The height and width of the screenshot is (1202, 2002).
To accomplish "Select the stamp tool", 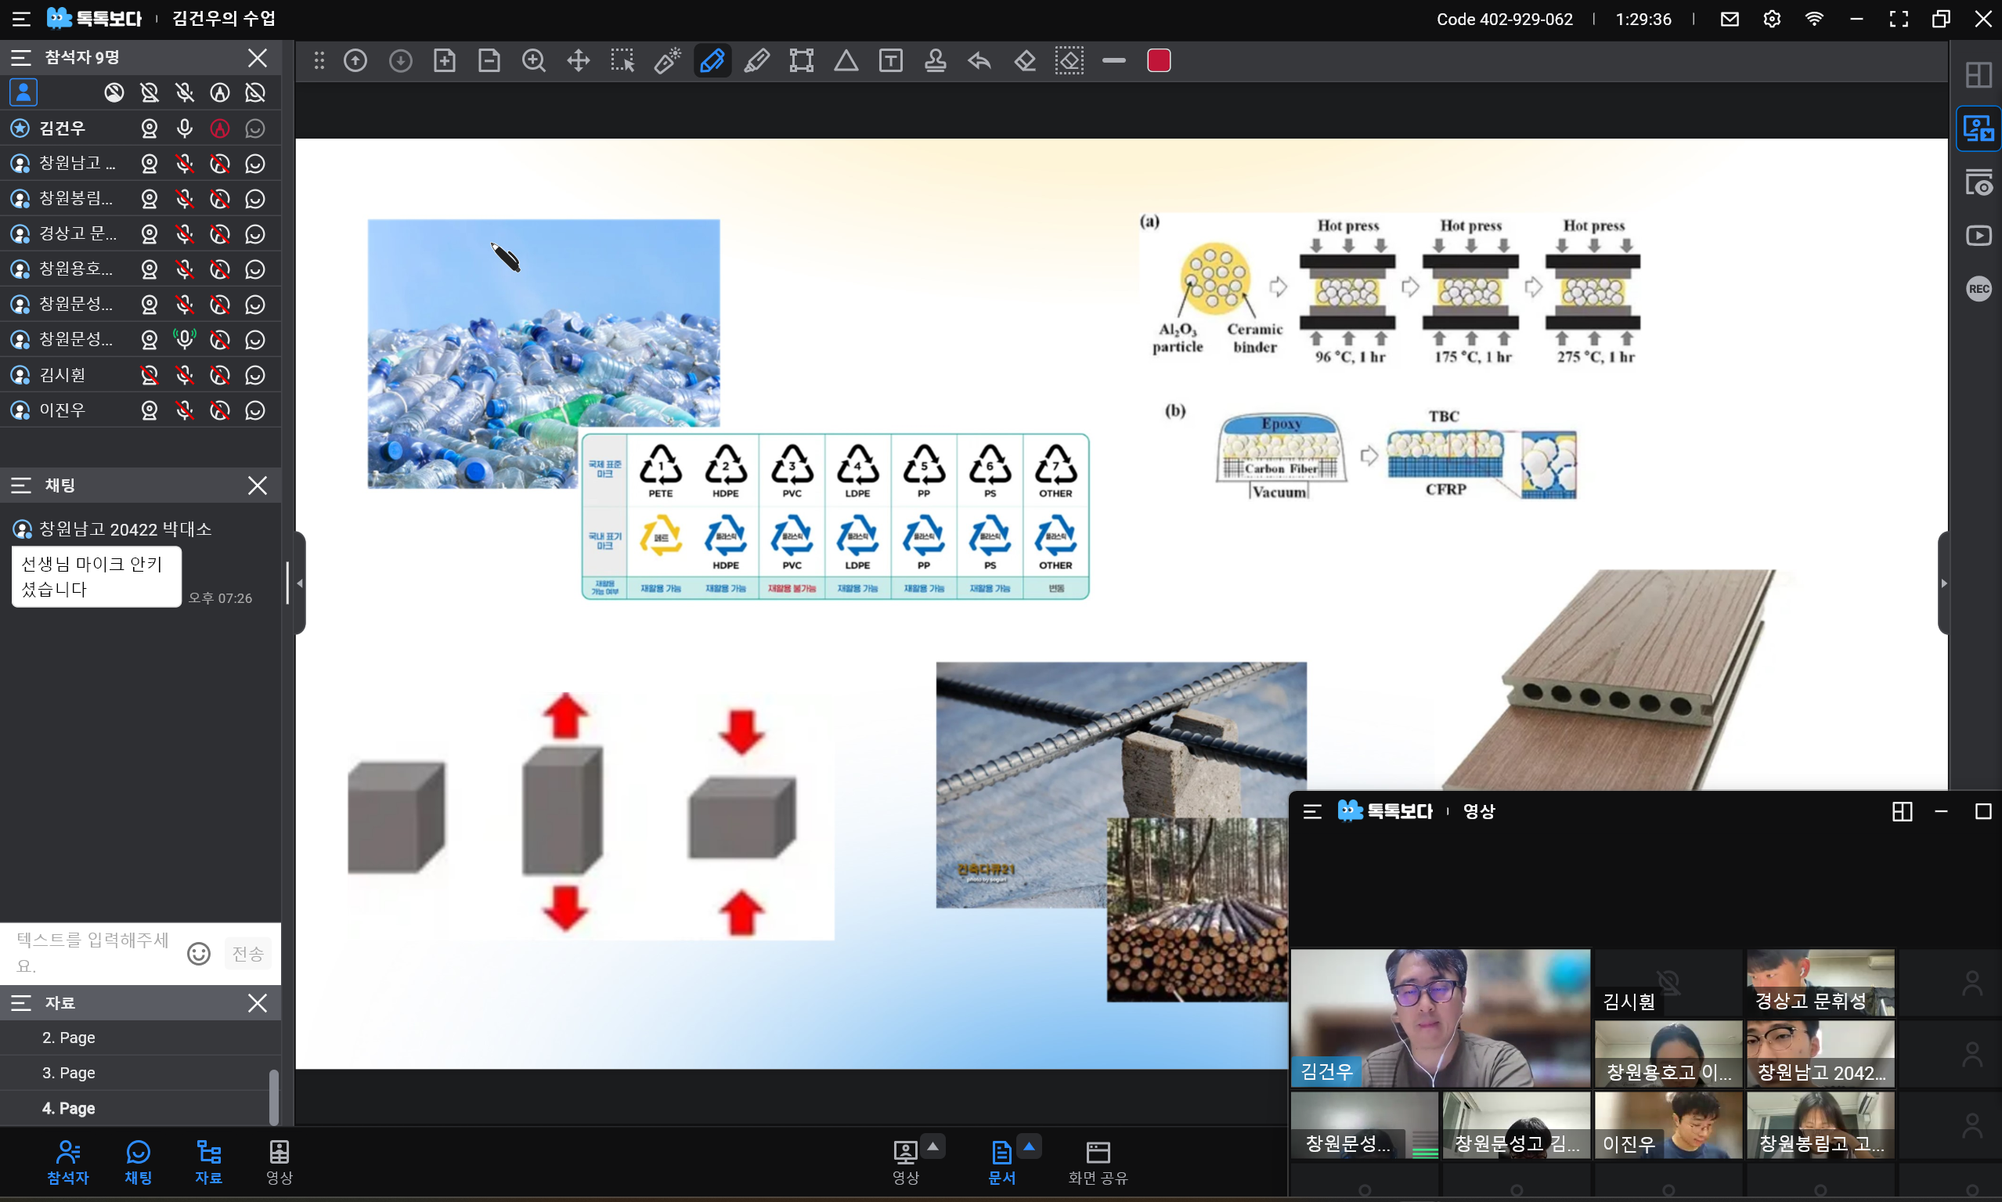I will [936, 61].
